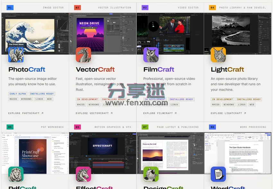273x189 pixels.
Task: Click the FilmCraft heading
Action: 159,70
